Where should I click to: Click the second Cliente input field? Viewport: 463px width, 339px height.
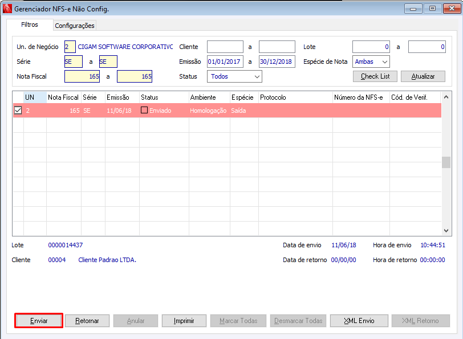(277, 47)
